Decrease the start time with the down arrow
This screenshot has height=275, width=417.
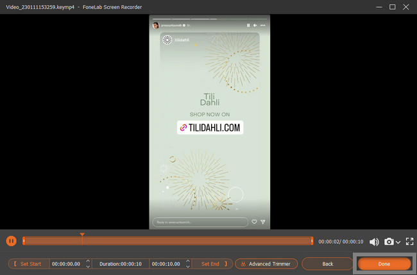pos(88,266)
